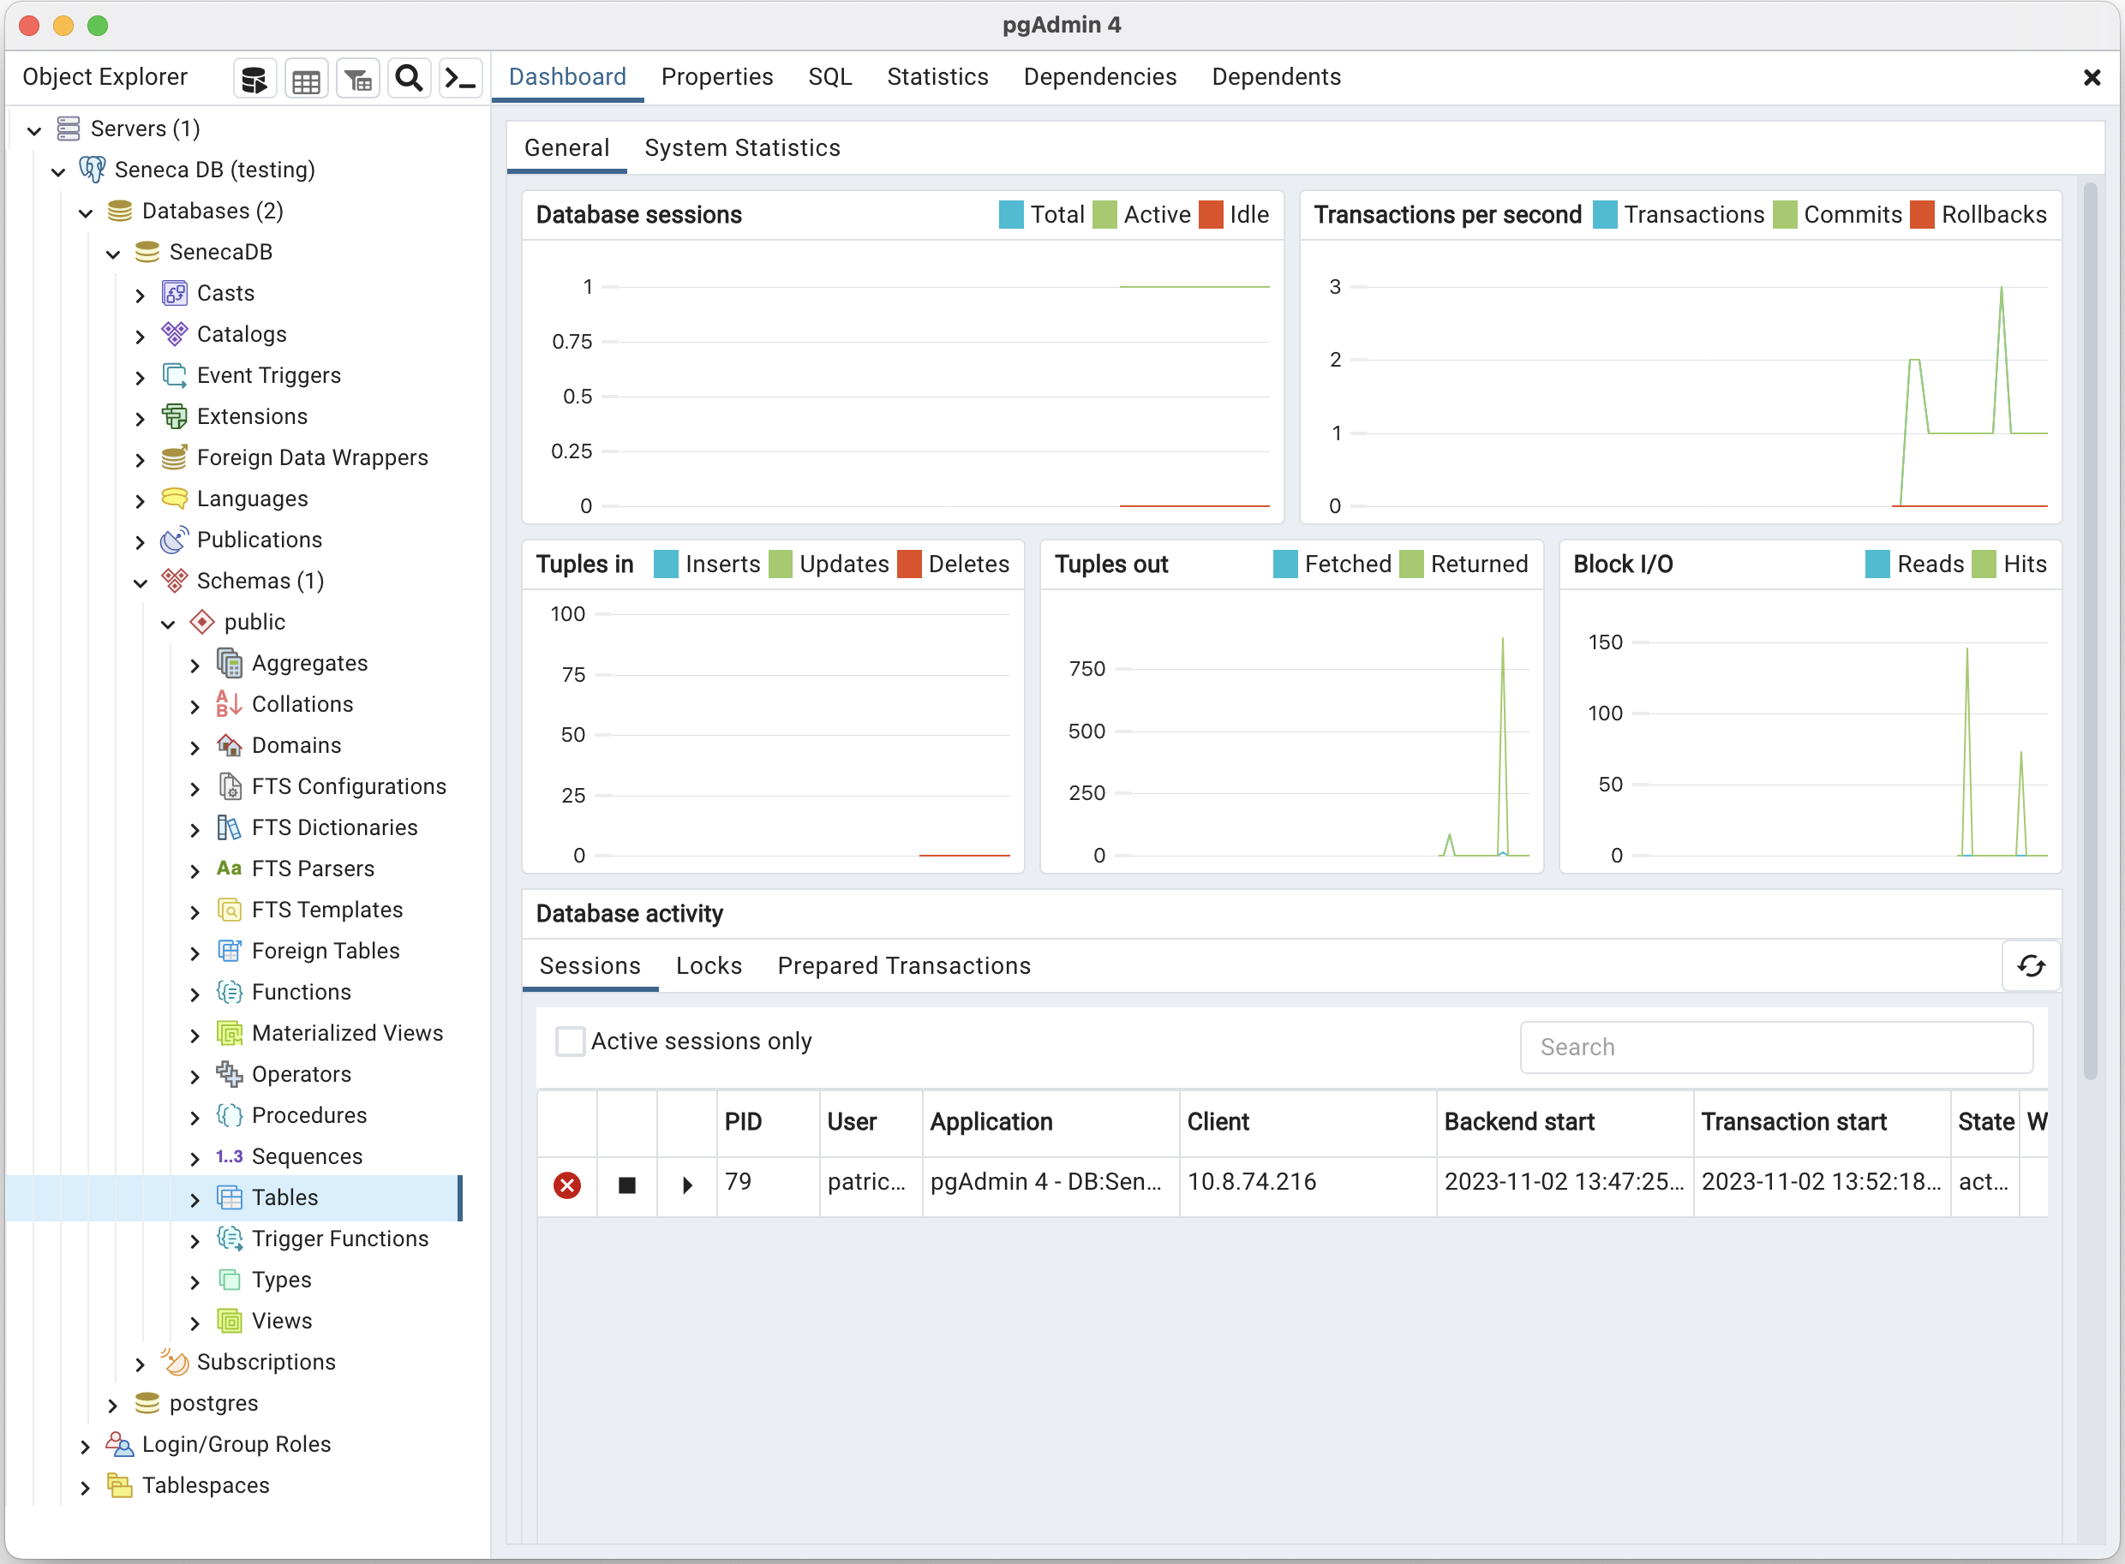Click the public schema diamond icon
2125x1564 pixels.
pos(203,622)
